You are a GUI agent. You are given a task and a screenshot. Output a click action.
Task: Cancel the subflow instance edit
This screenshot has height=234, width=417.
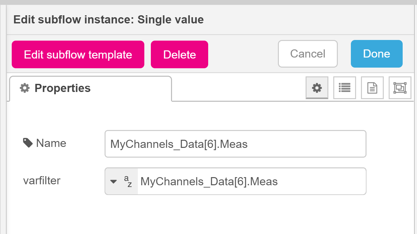(x=308, y=54)
